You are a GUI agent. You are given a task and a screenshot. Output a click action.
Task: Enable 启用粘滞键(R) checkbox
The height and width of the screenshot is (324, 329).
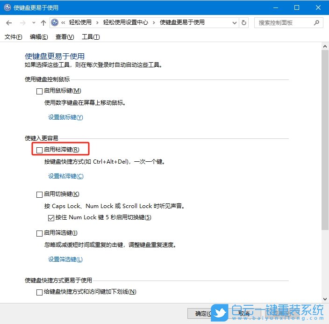point(39,150)
